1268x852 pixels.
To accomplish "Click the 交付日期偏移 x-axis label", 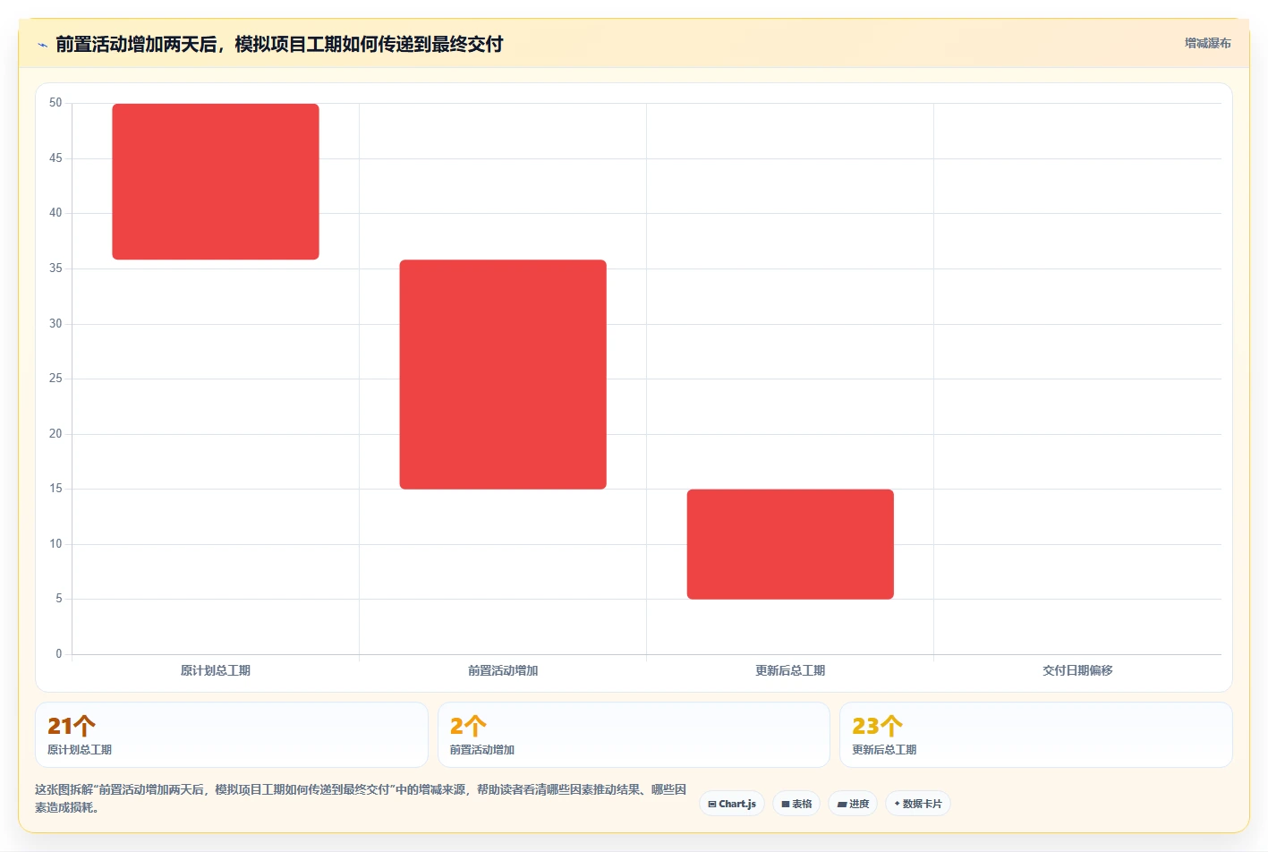I will pos(1077,670).
